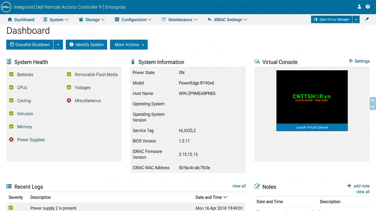This screenshot has height=211, width=376.
Task: Open the Miscellaneous health link
Action: click(x=88, y=101)
